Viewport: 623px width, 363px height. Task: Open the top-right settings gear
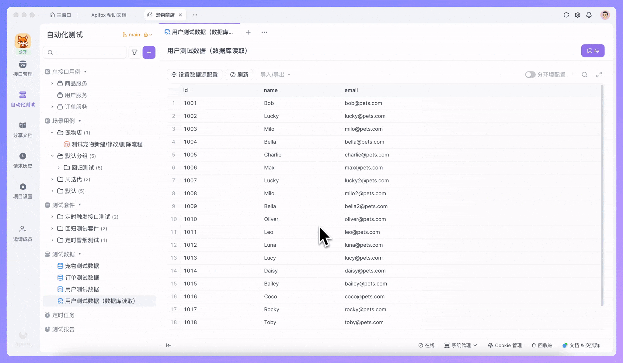(577, 15)
